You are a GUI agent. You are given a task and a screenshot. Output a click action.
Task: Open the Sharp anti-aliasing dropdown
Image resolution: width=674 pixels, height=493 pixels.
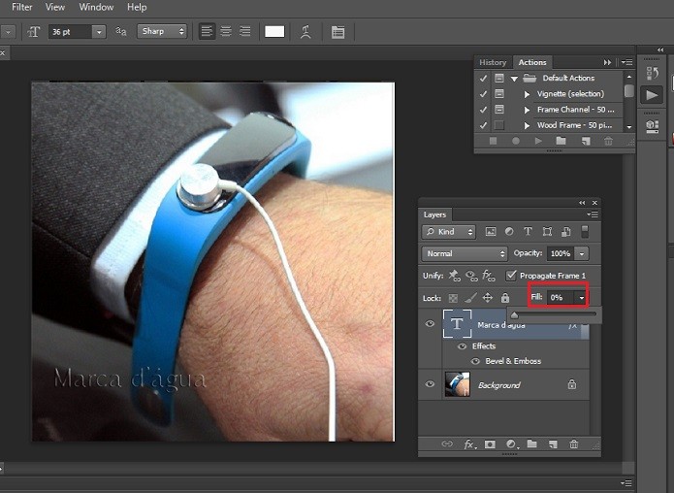[162, 31]
